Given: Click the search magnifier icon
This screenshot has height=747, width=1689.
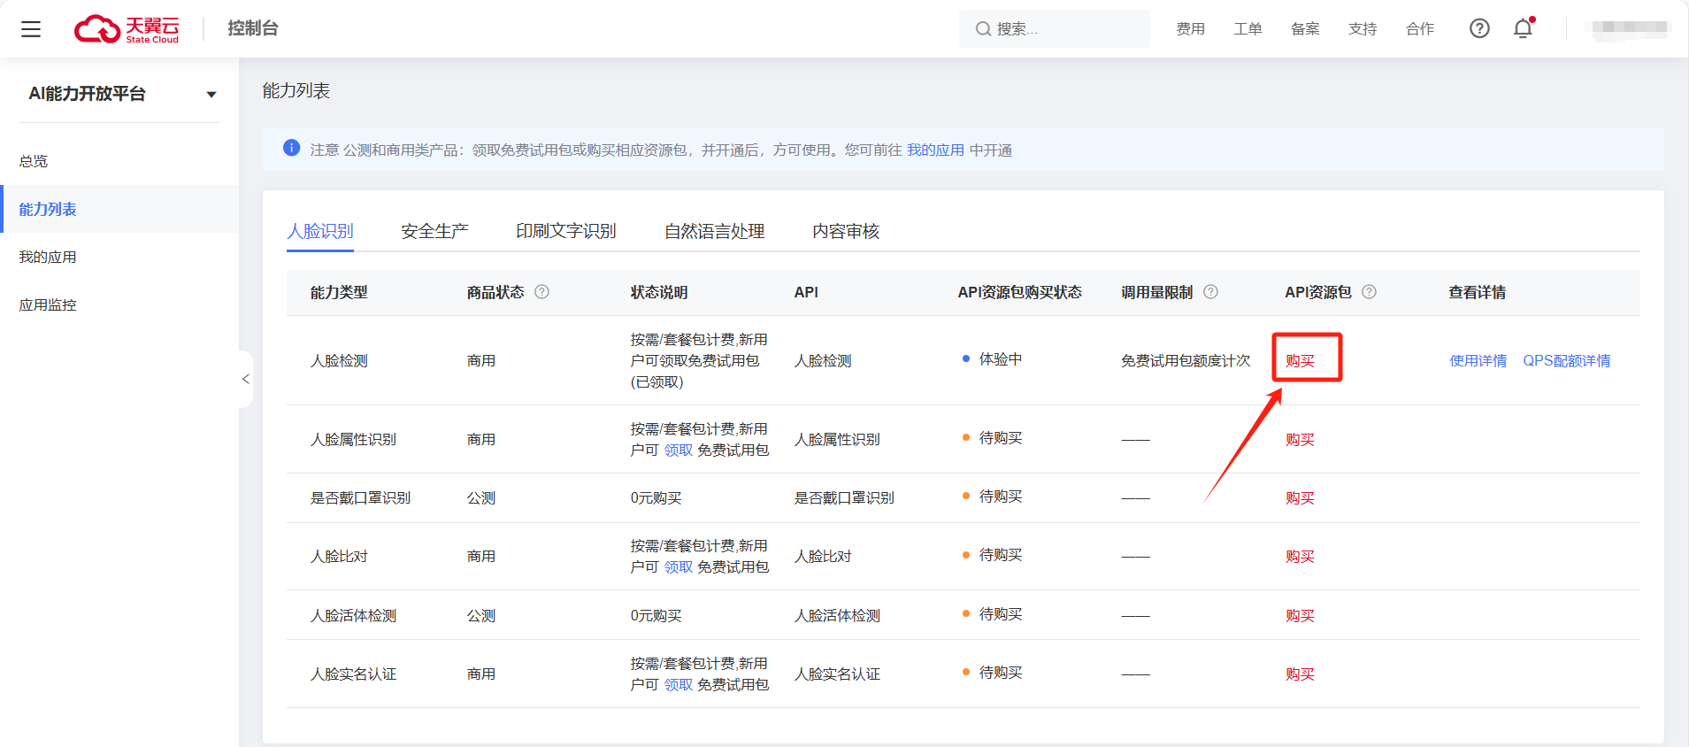Looking at the screenshot, I should (983, 29).
